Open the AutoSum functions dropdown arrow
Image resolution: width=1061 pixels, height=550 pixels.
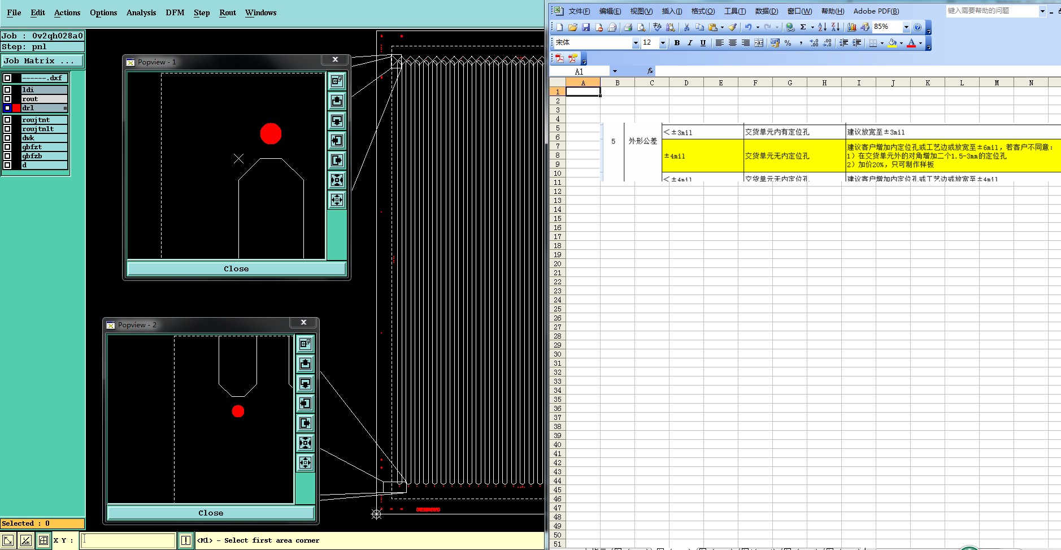[x=812, y=27]
